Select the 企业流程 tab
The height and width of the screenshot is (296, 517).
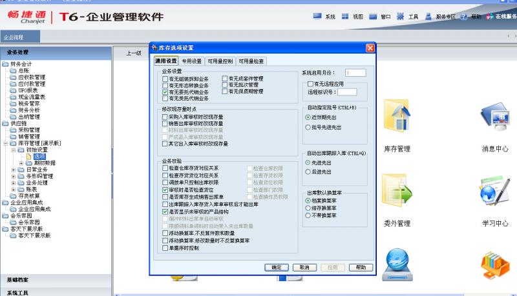(x=20, y=37)
